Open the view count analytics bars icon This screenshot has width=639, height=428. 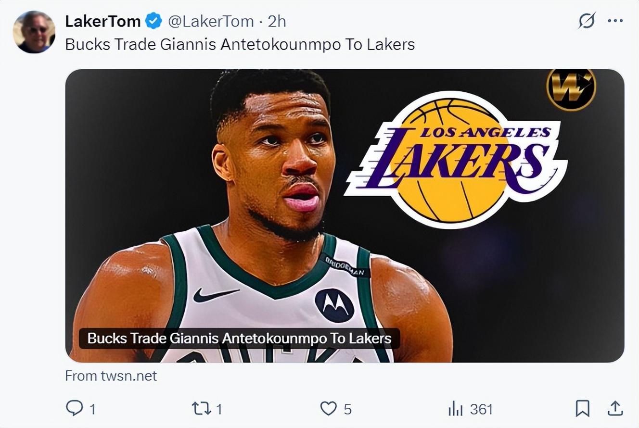455,409
